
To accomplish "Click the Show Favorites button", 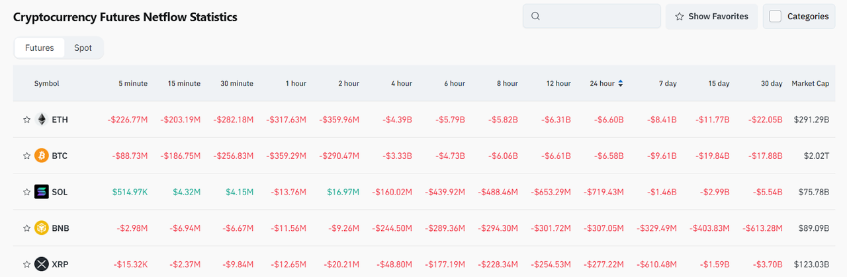I will (711, 16).
